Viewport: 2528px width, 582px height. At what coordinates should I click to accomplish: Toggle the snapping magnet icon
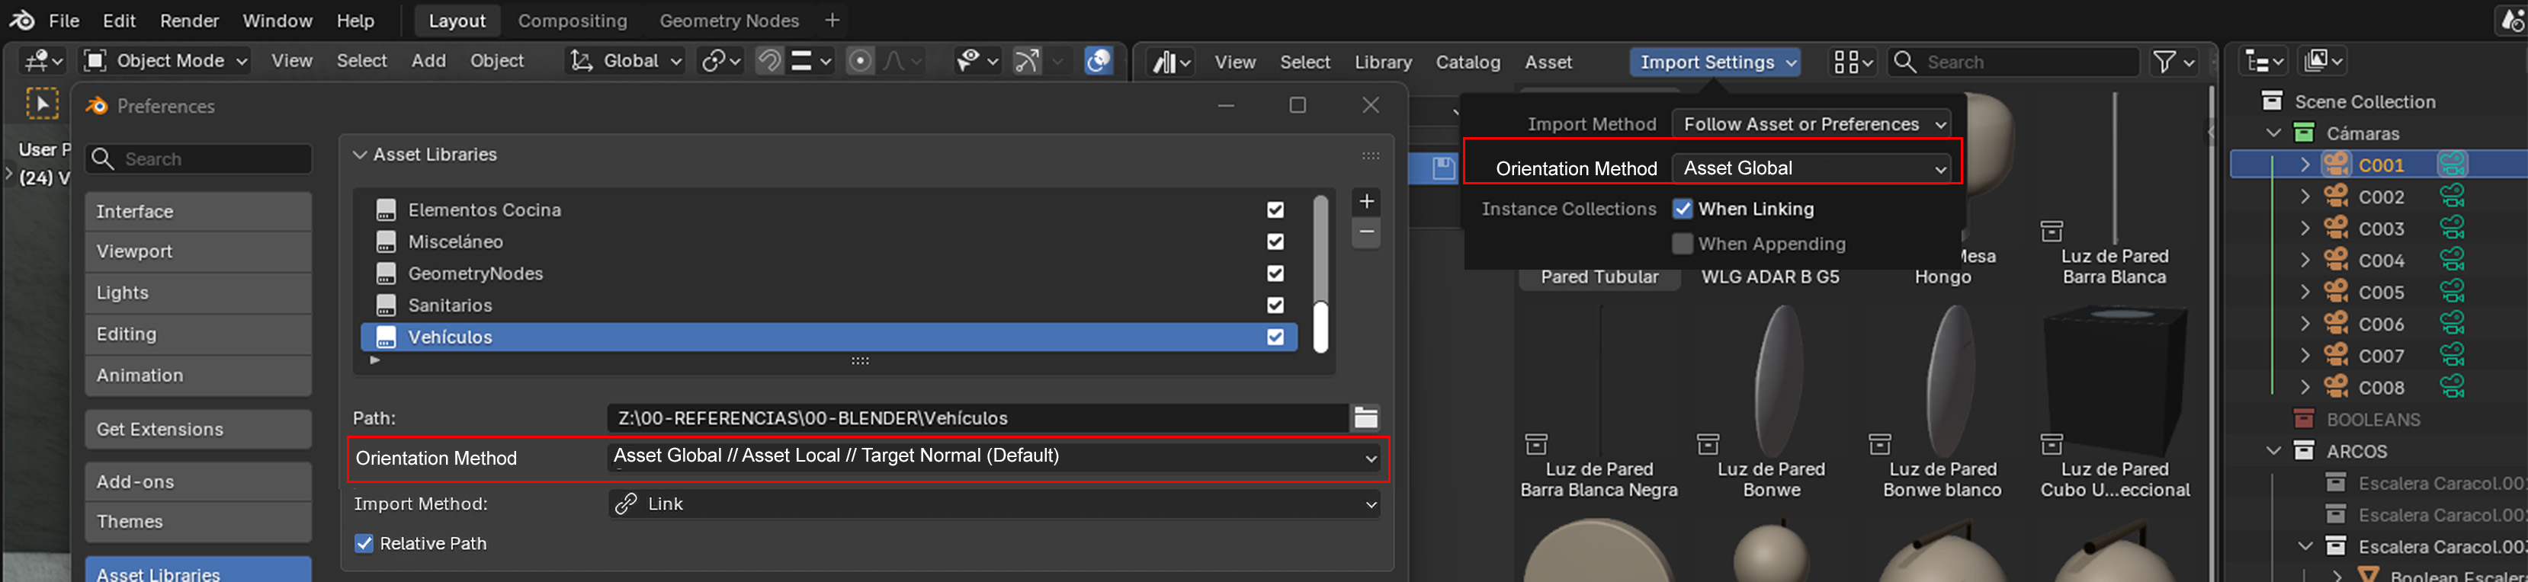[769, 61]
